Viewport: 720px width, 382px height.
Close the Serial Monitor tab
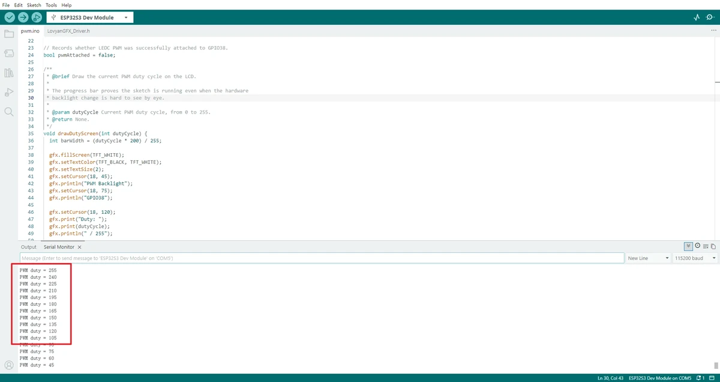[79, 247]
